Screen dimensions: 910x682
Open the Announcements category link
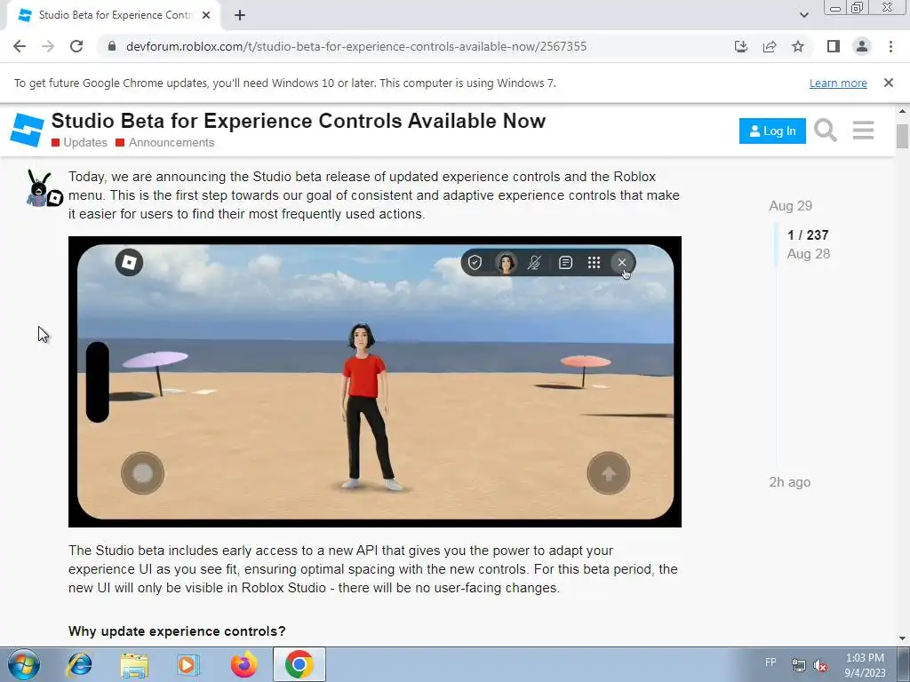click(x=164, y=143)
